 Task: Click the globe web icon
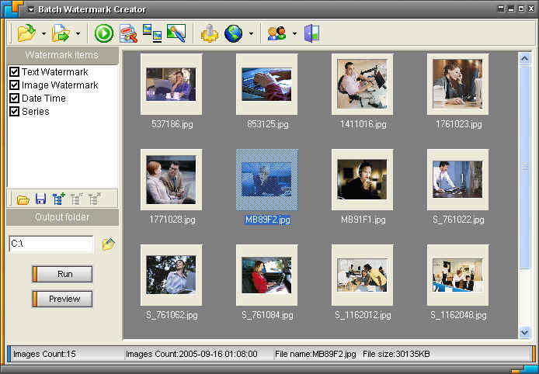(234, 33)
